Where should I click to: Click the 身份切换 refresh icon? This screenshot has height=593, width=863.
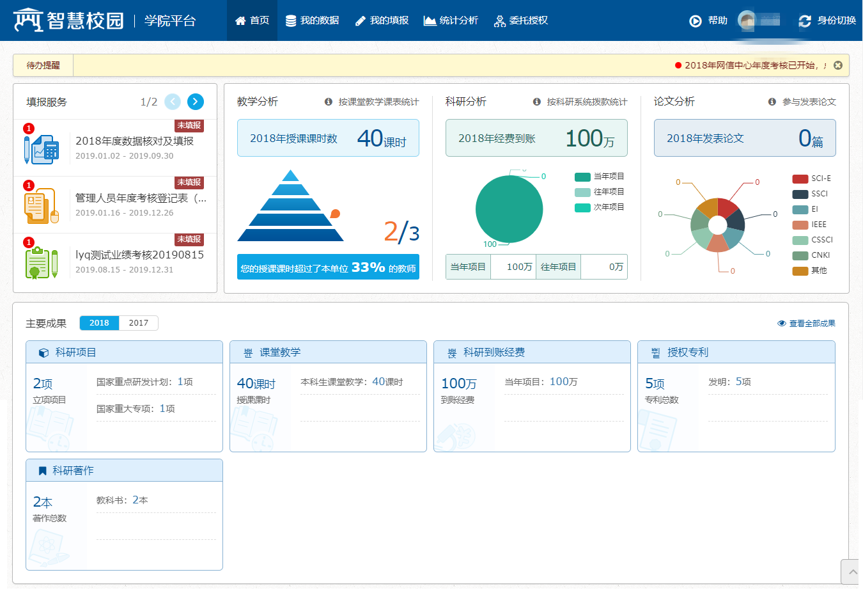click(x=805, y=21)
